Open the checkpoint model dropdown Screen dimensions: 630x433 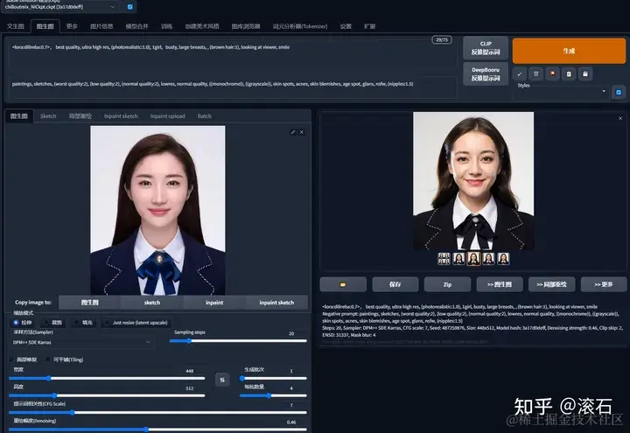(x=60, y=7)
